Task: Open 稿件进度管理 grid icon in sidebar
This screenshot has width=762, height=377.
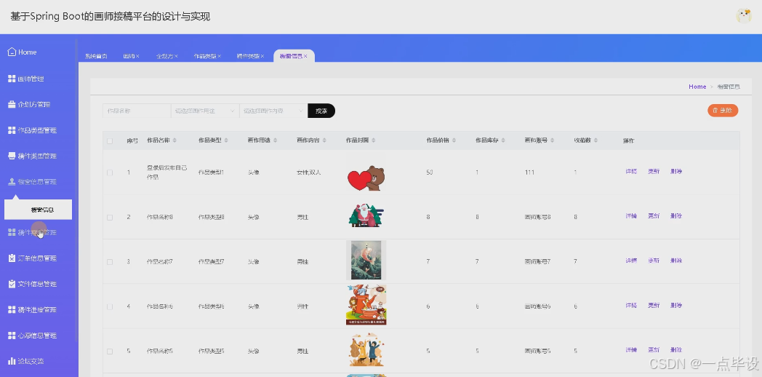Action: coord(12,309)
